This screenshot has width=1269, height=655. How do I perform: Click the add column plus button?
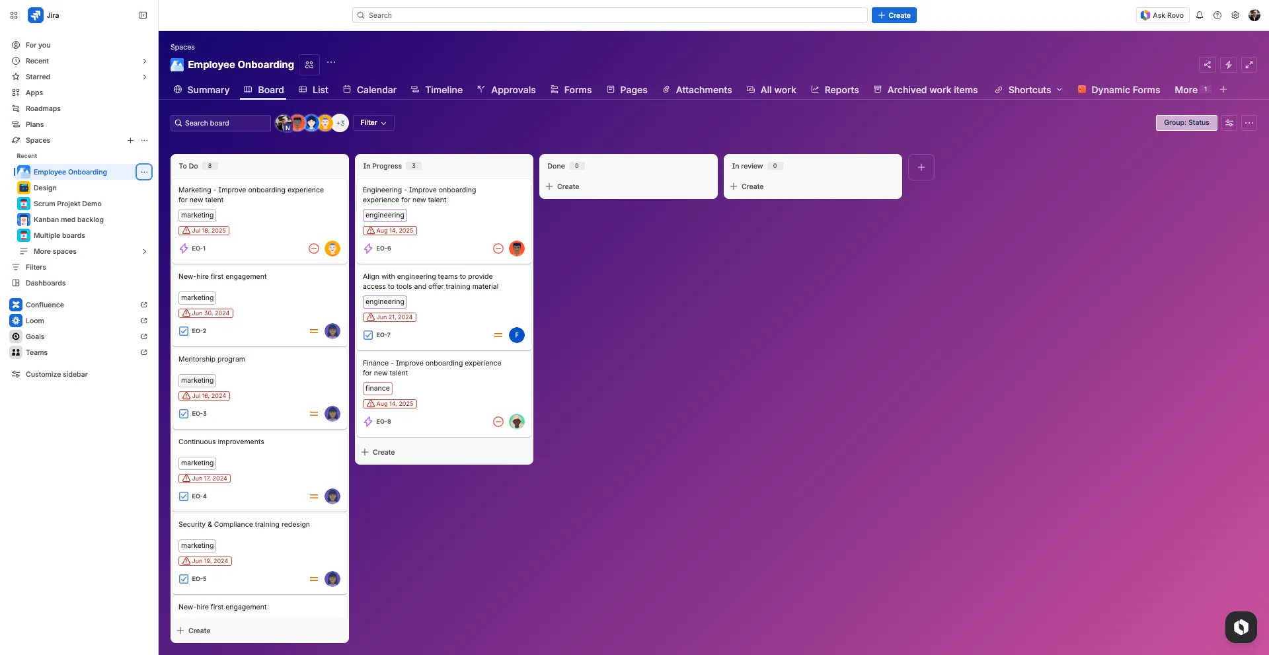click(x=921, y=167)
